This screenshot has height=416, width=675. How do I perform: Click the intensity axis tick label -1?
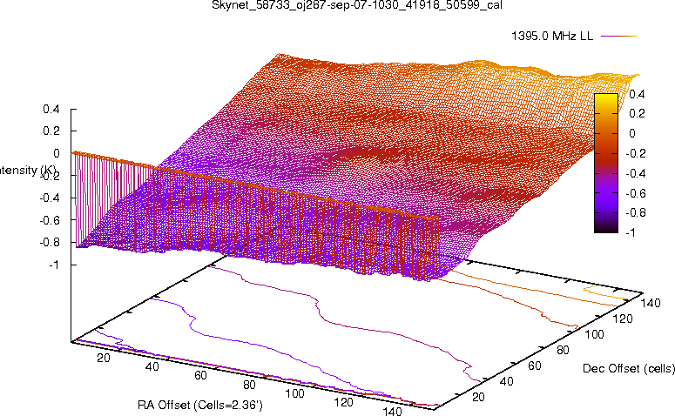[x=53, y=265]
